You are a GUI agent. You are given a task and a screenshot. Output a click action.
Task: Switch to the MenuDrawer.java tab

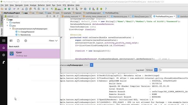(141, 16)
